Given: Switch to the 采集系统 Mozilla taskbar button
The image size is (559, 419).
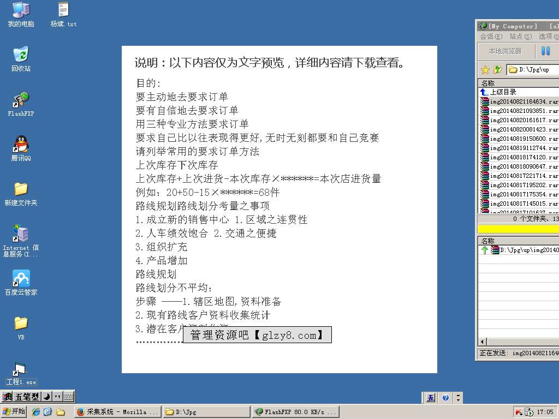Looking at the screenshot, I should (118, 412).
